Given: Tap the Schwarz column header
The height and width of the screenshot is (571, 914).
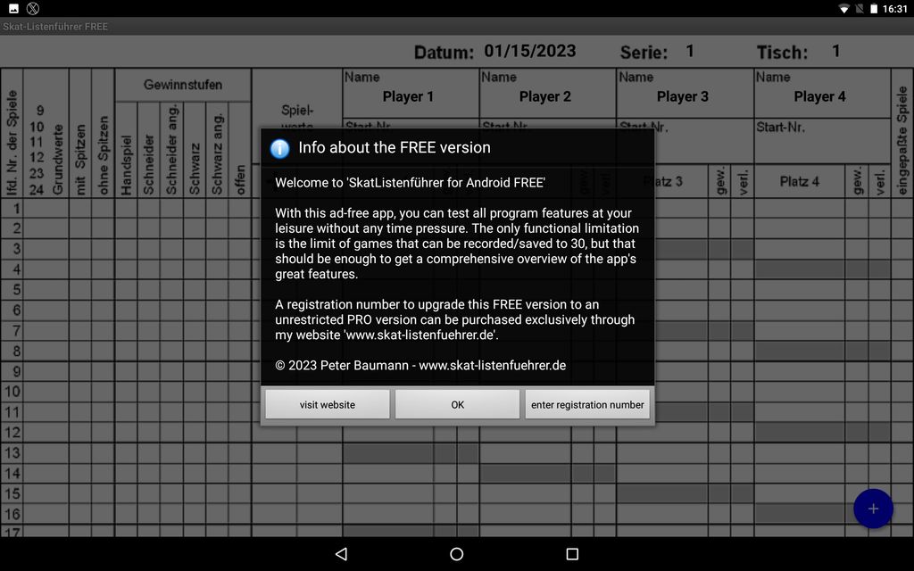Looking at the screenshot, I should 195,169.
